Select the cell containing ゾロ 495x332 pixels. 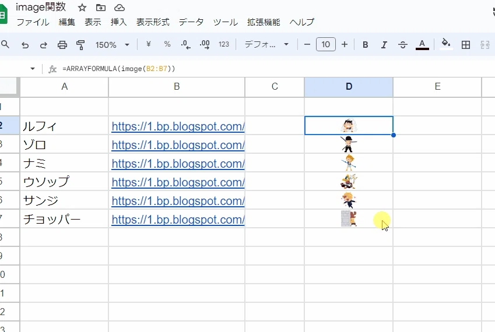pos(64,144)
